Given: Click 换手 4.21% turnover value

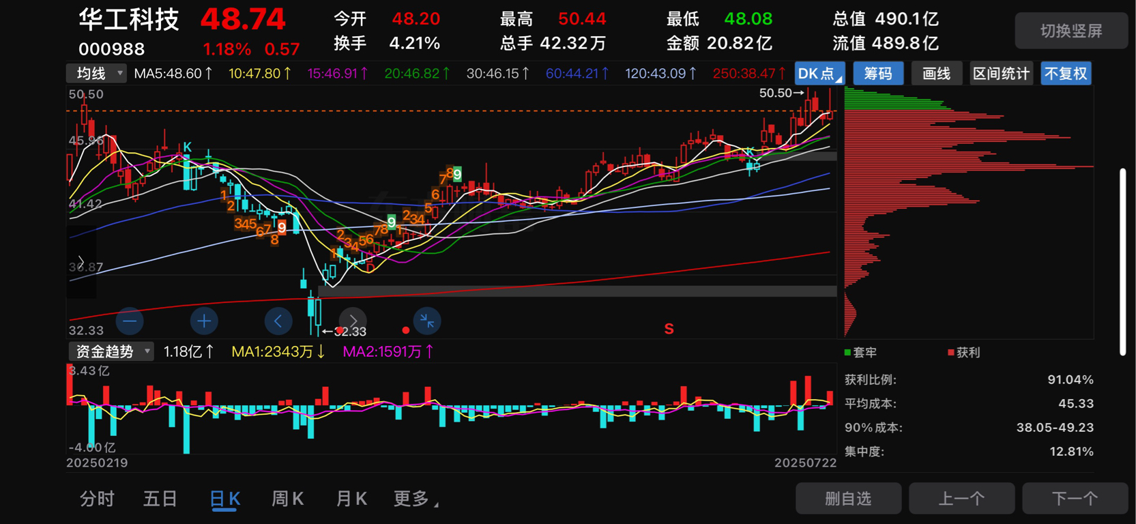Looking at the screenshot, I should [387, 44].
